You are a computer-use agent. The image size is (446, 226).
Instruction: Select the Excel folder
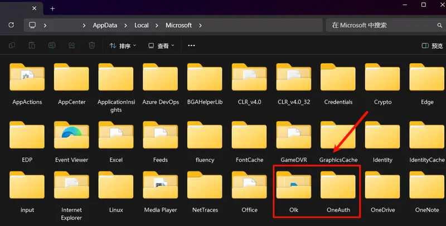[x=116, y=142]
